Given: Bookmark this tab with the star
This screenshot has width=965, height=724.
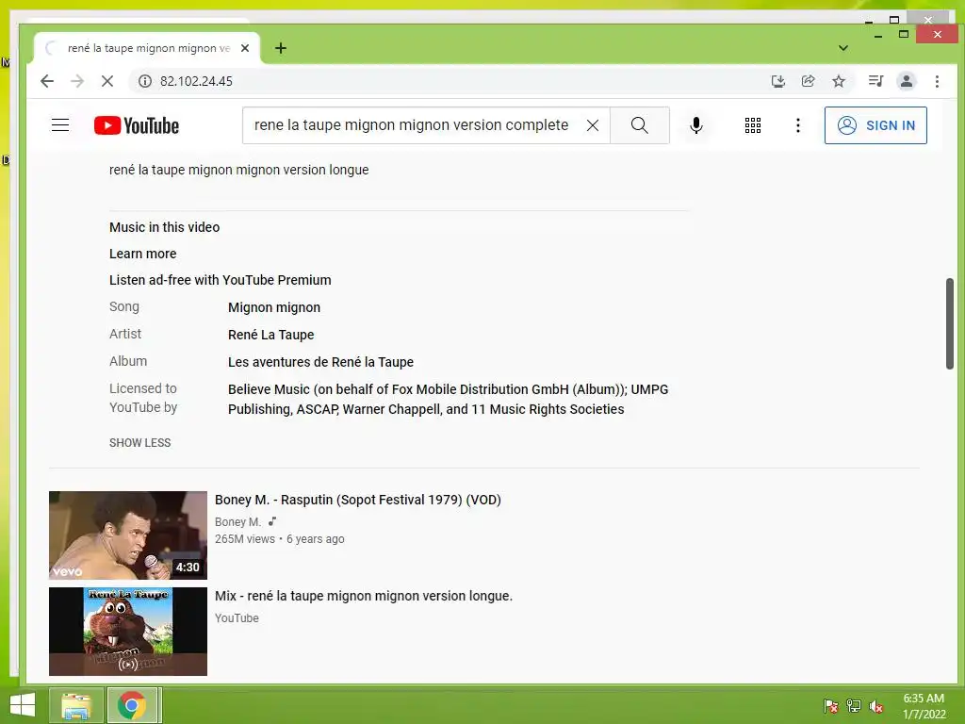Looking at the screenshot, I should [838, 81].
